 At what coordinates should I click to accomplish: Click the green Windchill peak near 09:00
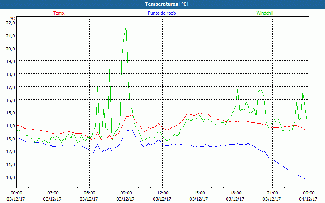click(126, 25)
